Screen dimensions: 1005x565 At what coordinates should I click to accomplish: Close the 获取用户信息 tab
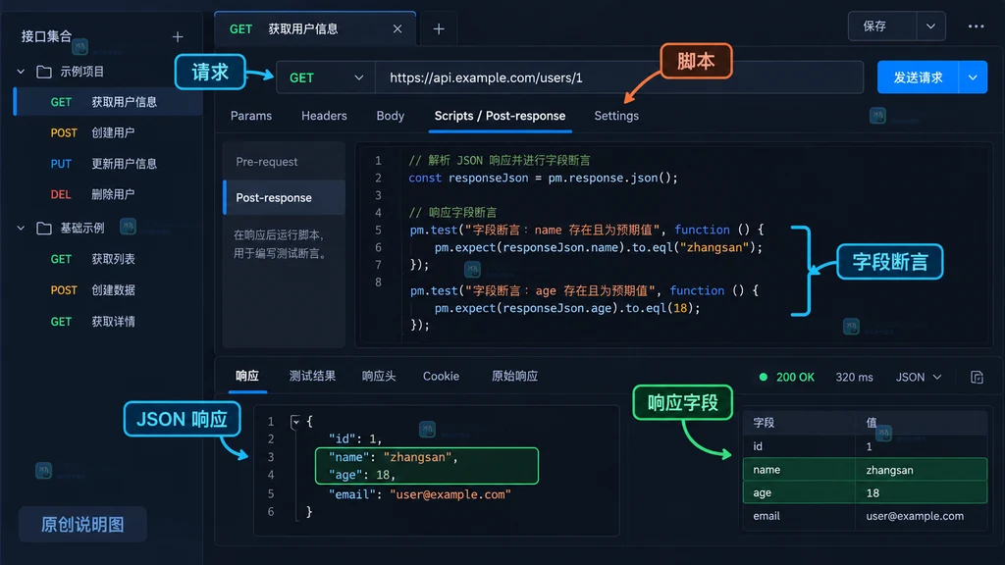[397, 28]
